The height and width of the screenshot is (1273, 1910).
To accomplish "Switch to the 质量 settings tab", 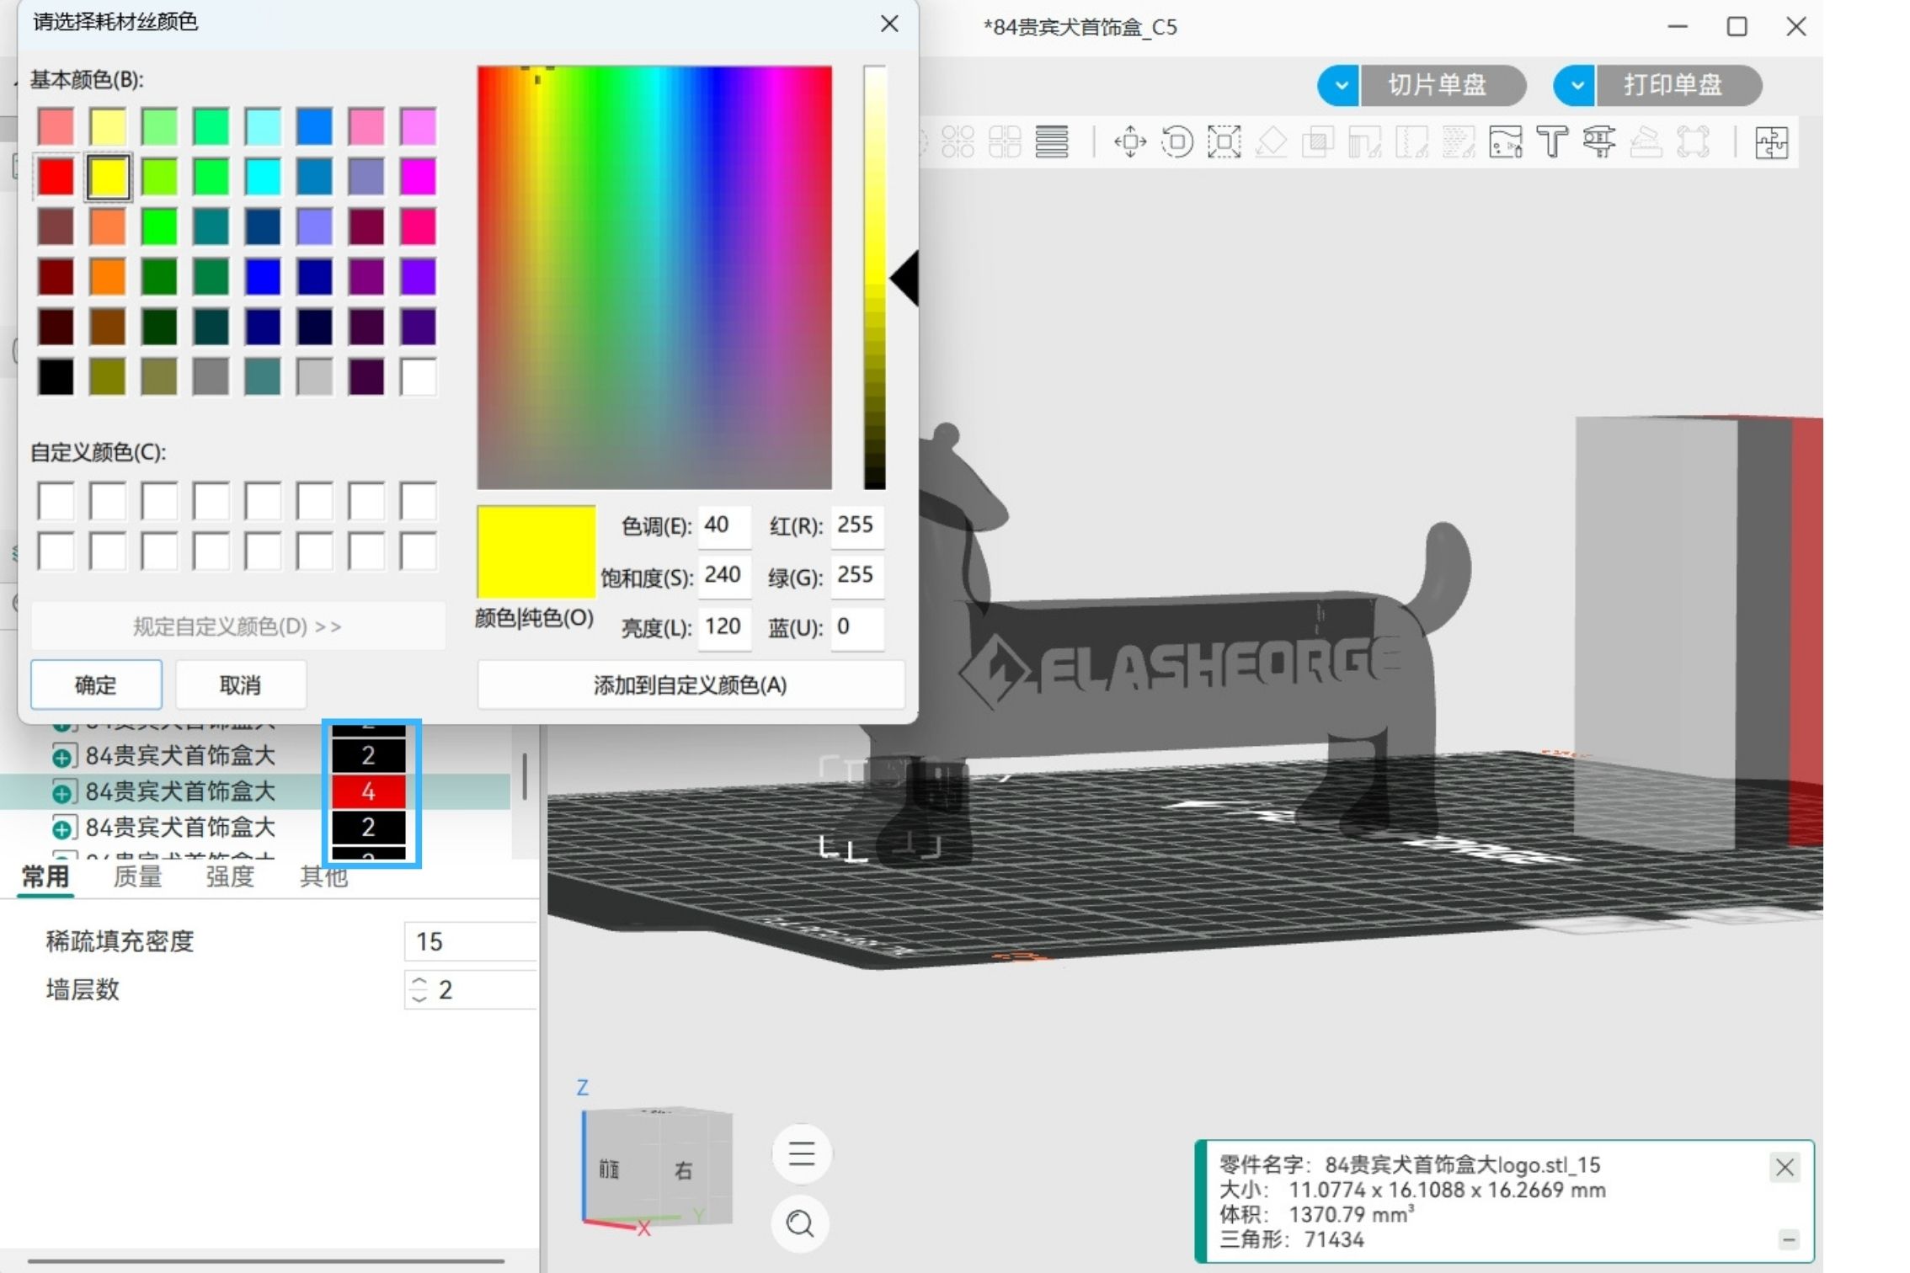I will (137, 876).
